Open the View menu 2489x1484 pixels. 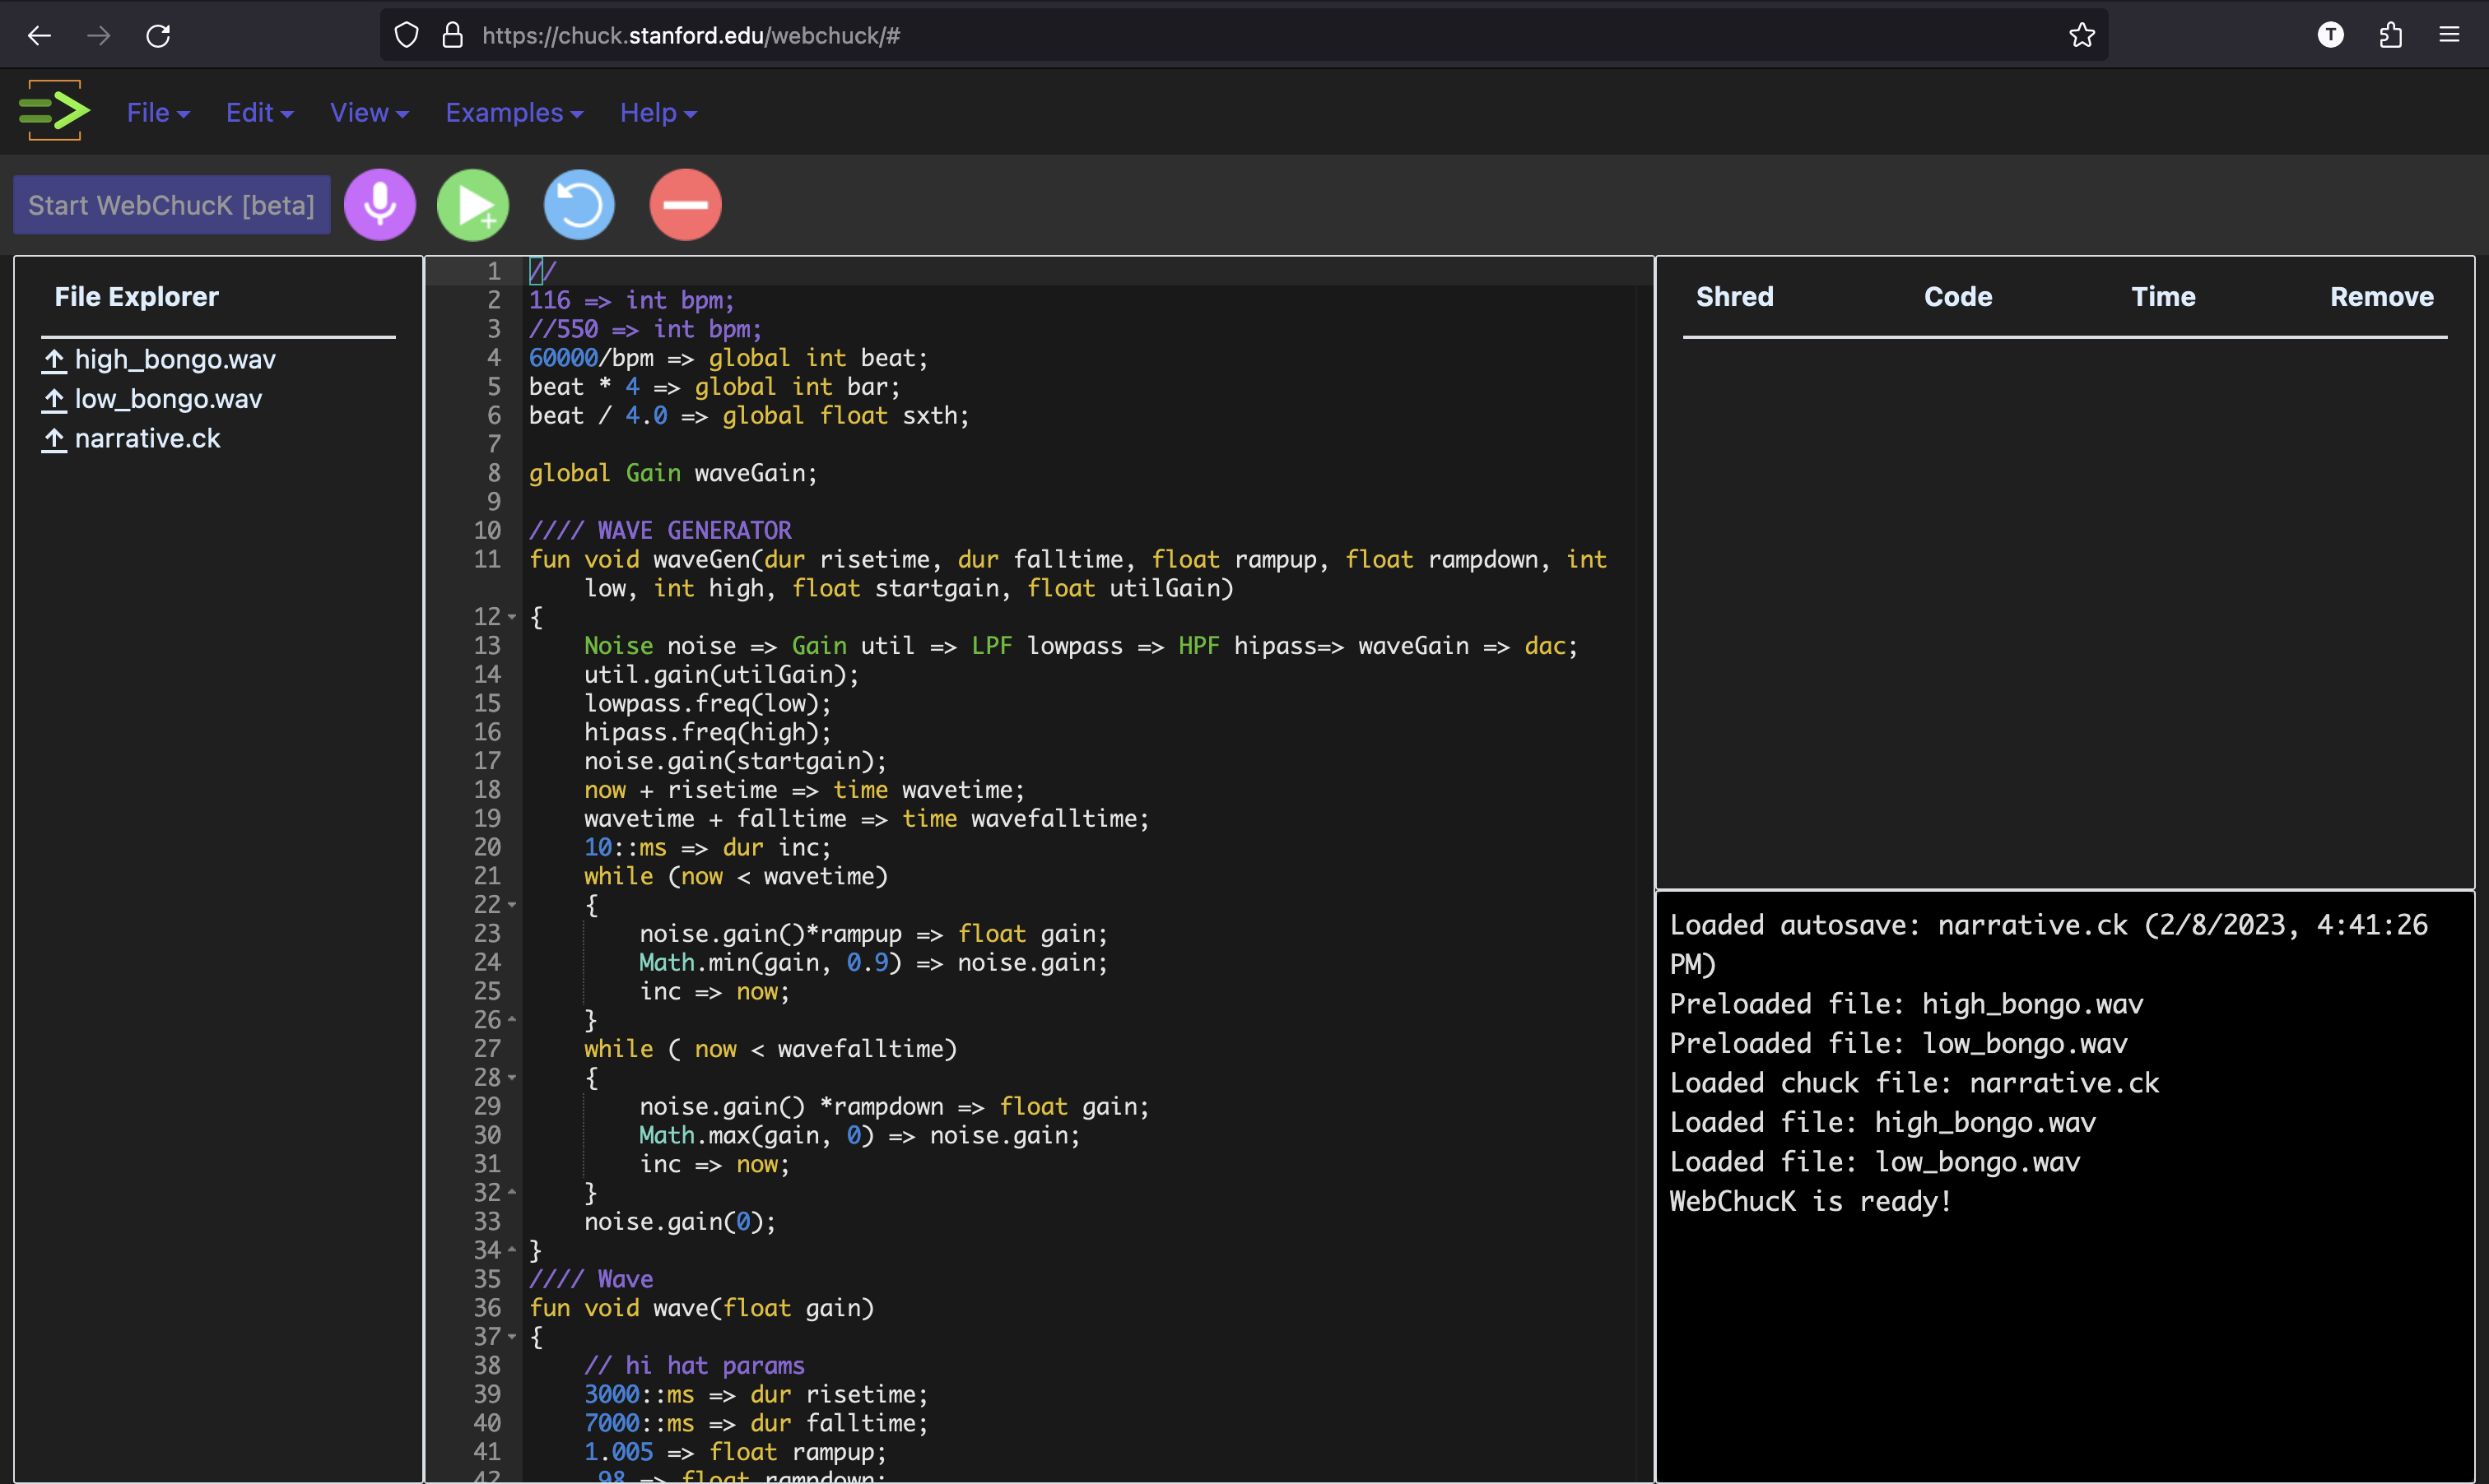369,113
